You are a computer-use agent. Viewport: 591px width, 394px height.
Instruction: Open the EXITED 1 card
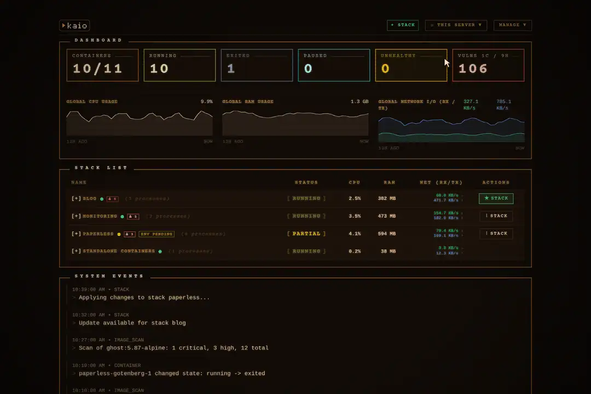pyautogui.click(x=257, y=65)
